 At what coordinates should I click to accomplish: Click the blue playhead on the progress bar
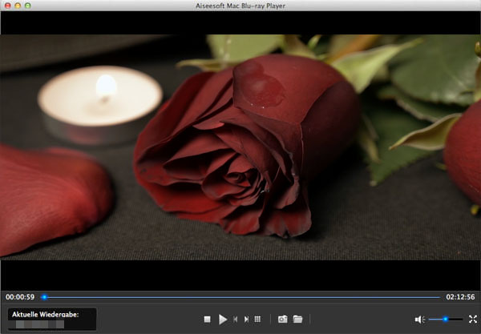click(44, 297)
